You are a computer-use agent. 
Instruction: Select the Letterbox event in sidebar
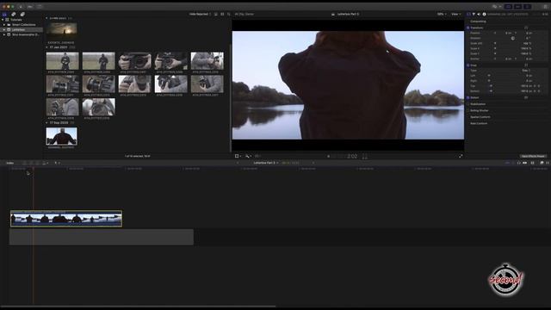click(18, 30)
